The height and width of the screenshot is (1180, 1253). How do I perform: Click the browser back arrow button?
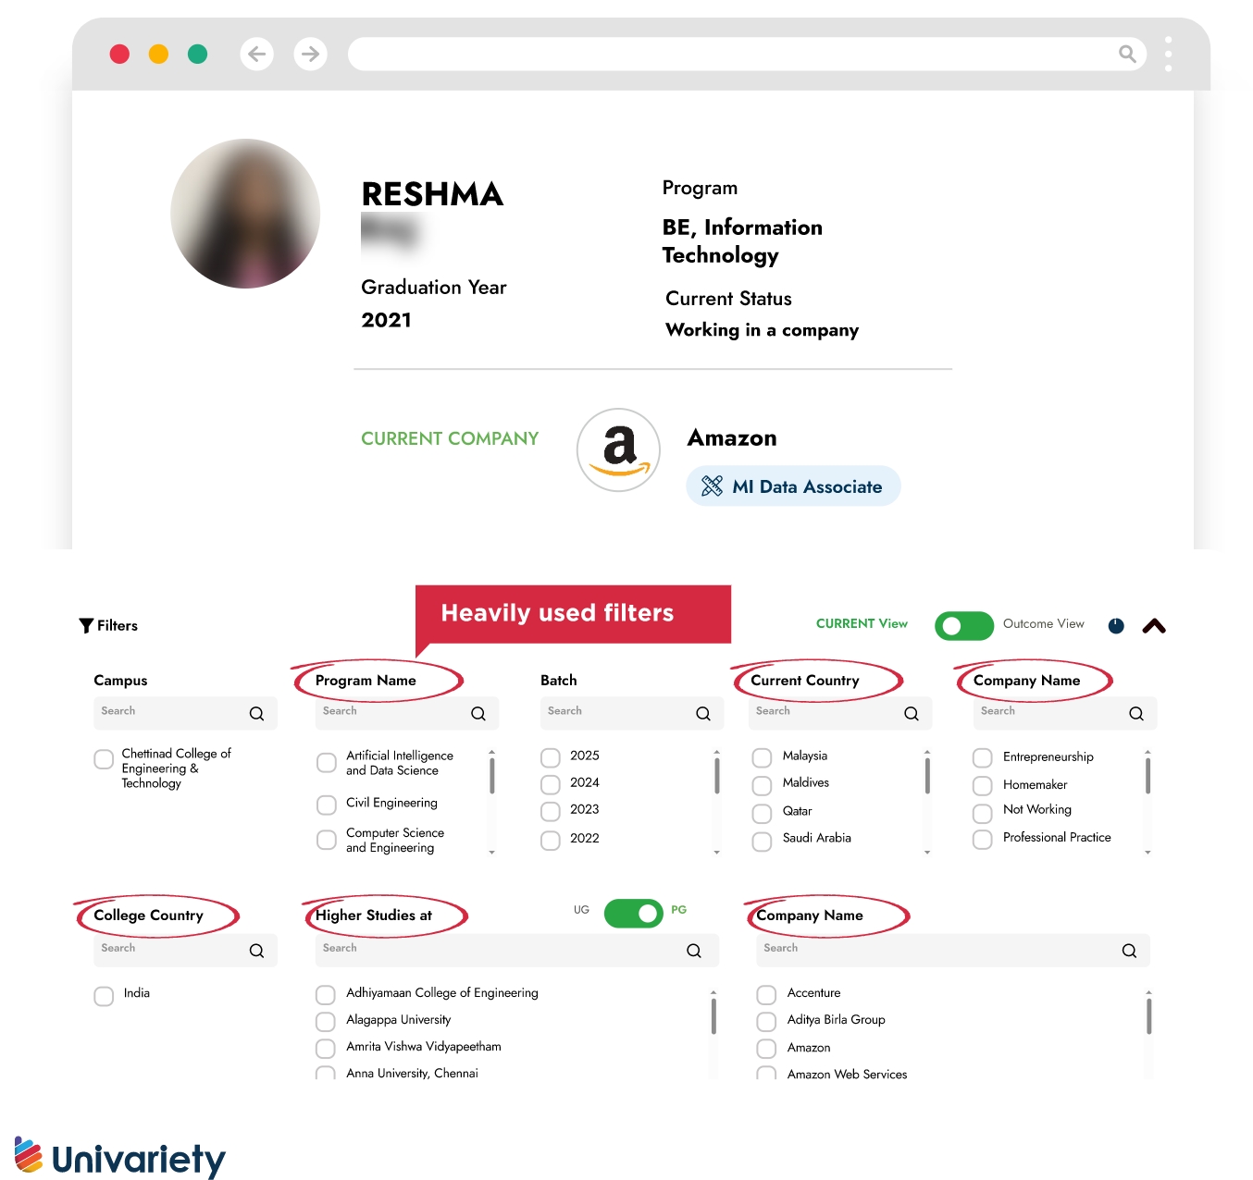[256, 54]
